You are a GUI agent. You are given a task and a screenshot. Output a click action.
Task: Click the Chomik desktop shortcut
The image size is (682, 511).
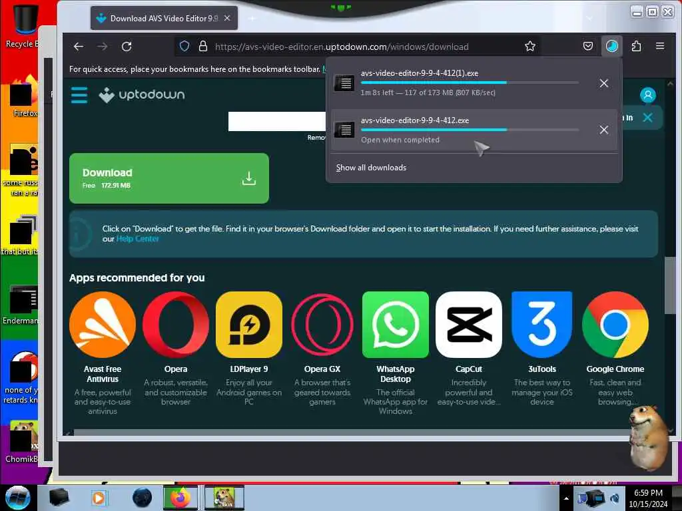[x=22, y=442]
